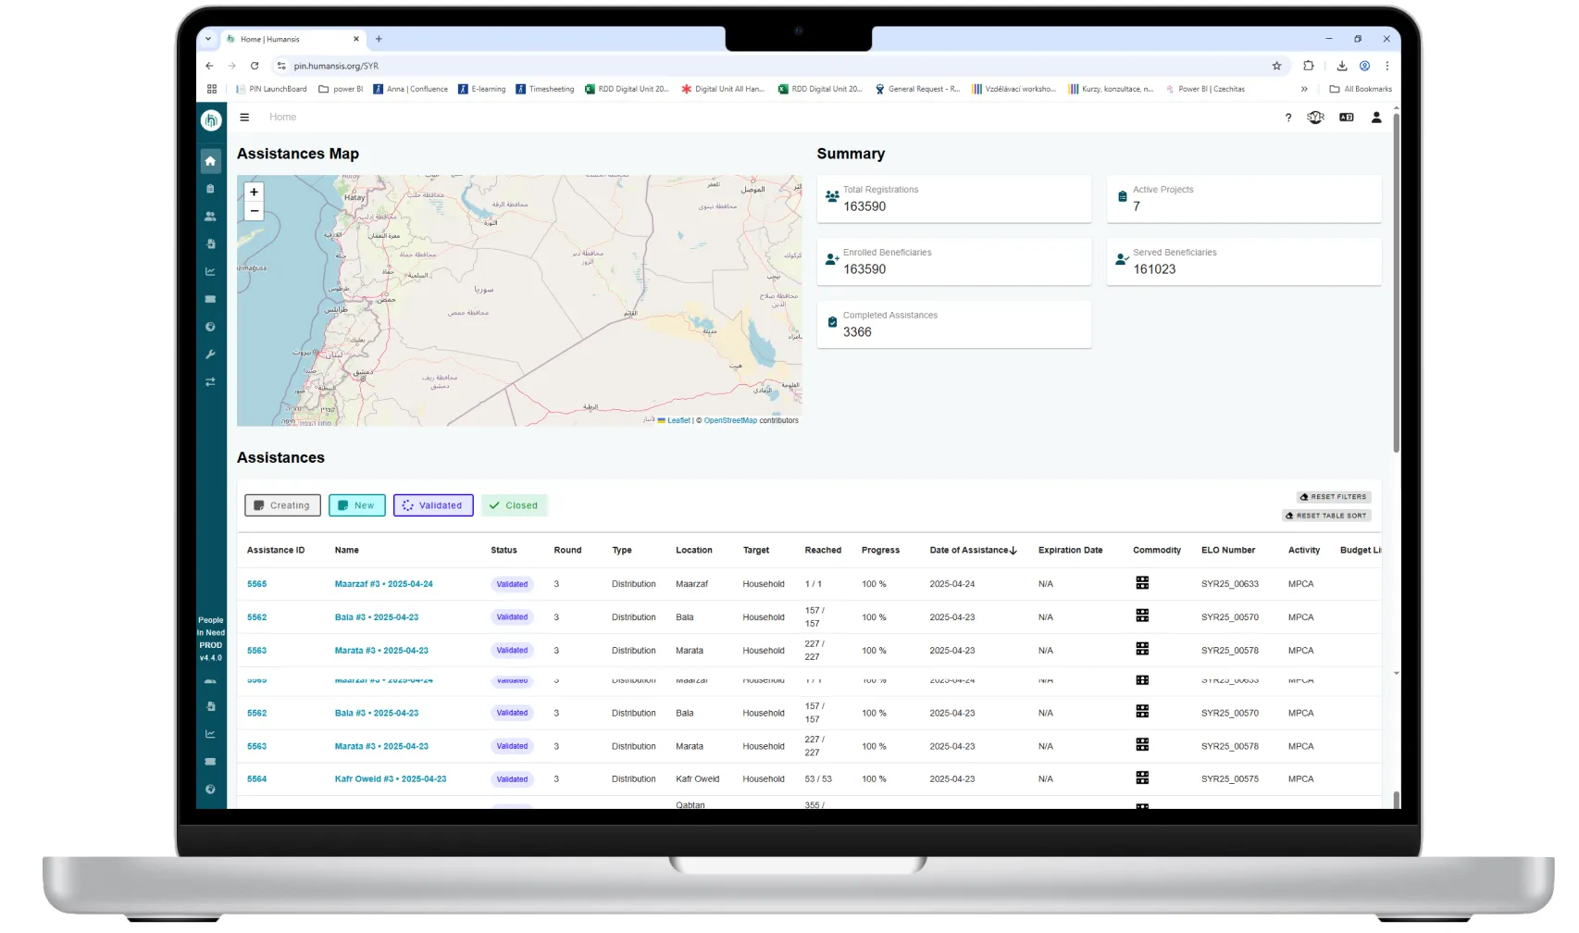Open the wrench administration icon in sidebar
This screenshot has height=933, width=1579.
(210, 355)
